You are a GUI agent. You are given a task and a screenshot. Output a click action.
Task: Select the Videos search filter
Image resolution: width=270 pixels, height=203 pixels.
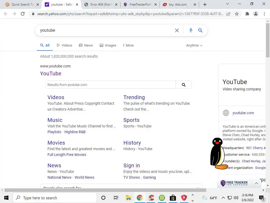64,45
